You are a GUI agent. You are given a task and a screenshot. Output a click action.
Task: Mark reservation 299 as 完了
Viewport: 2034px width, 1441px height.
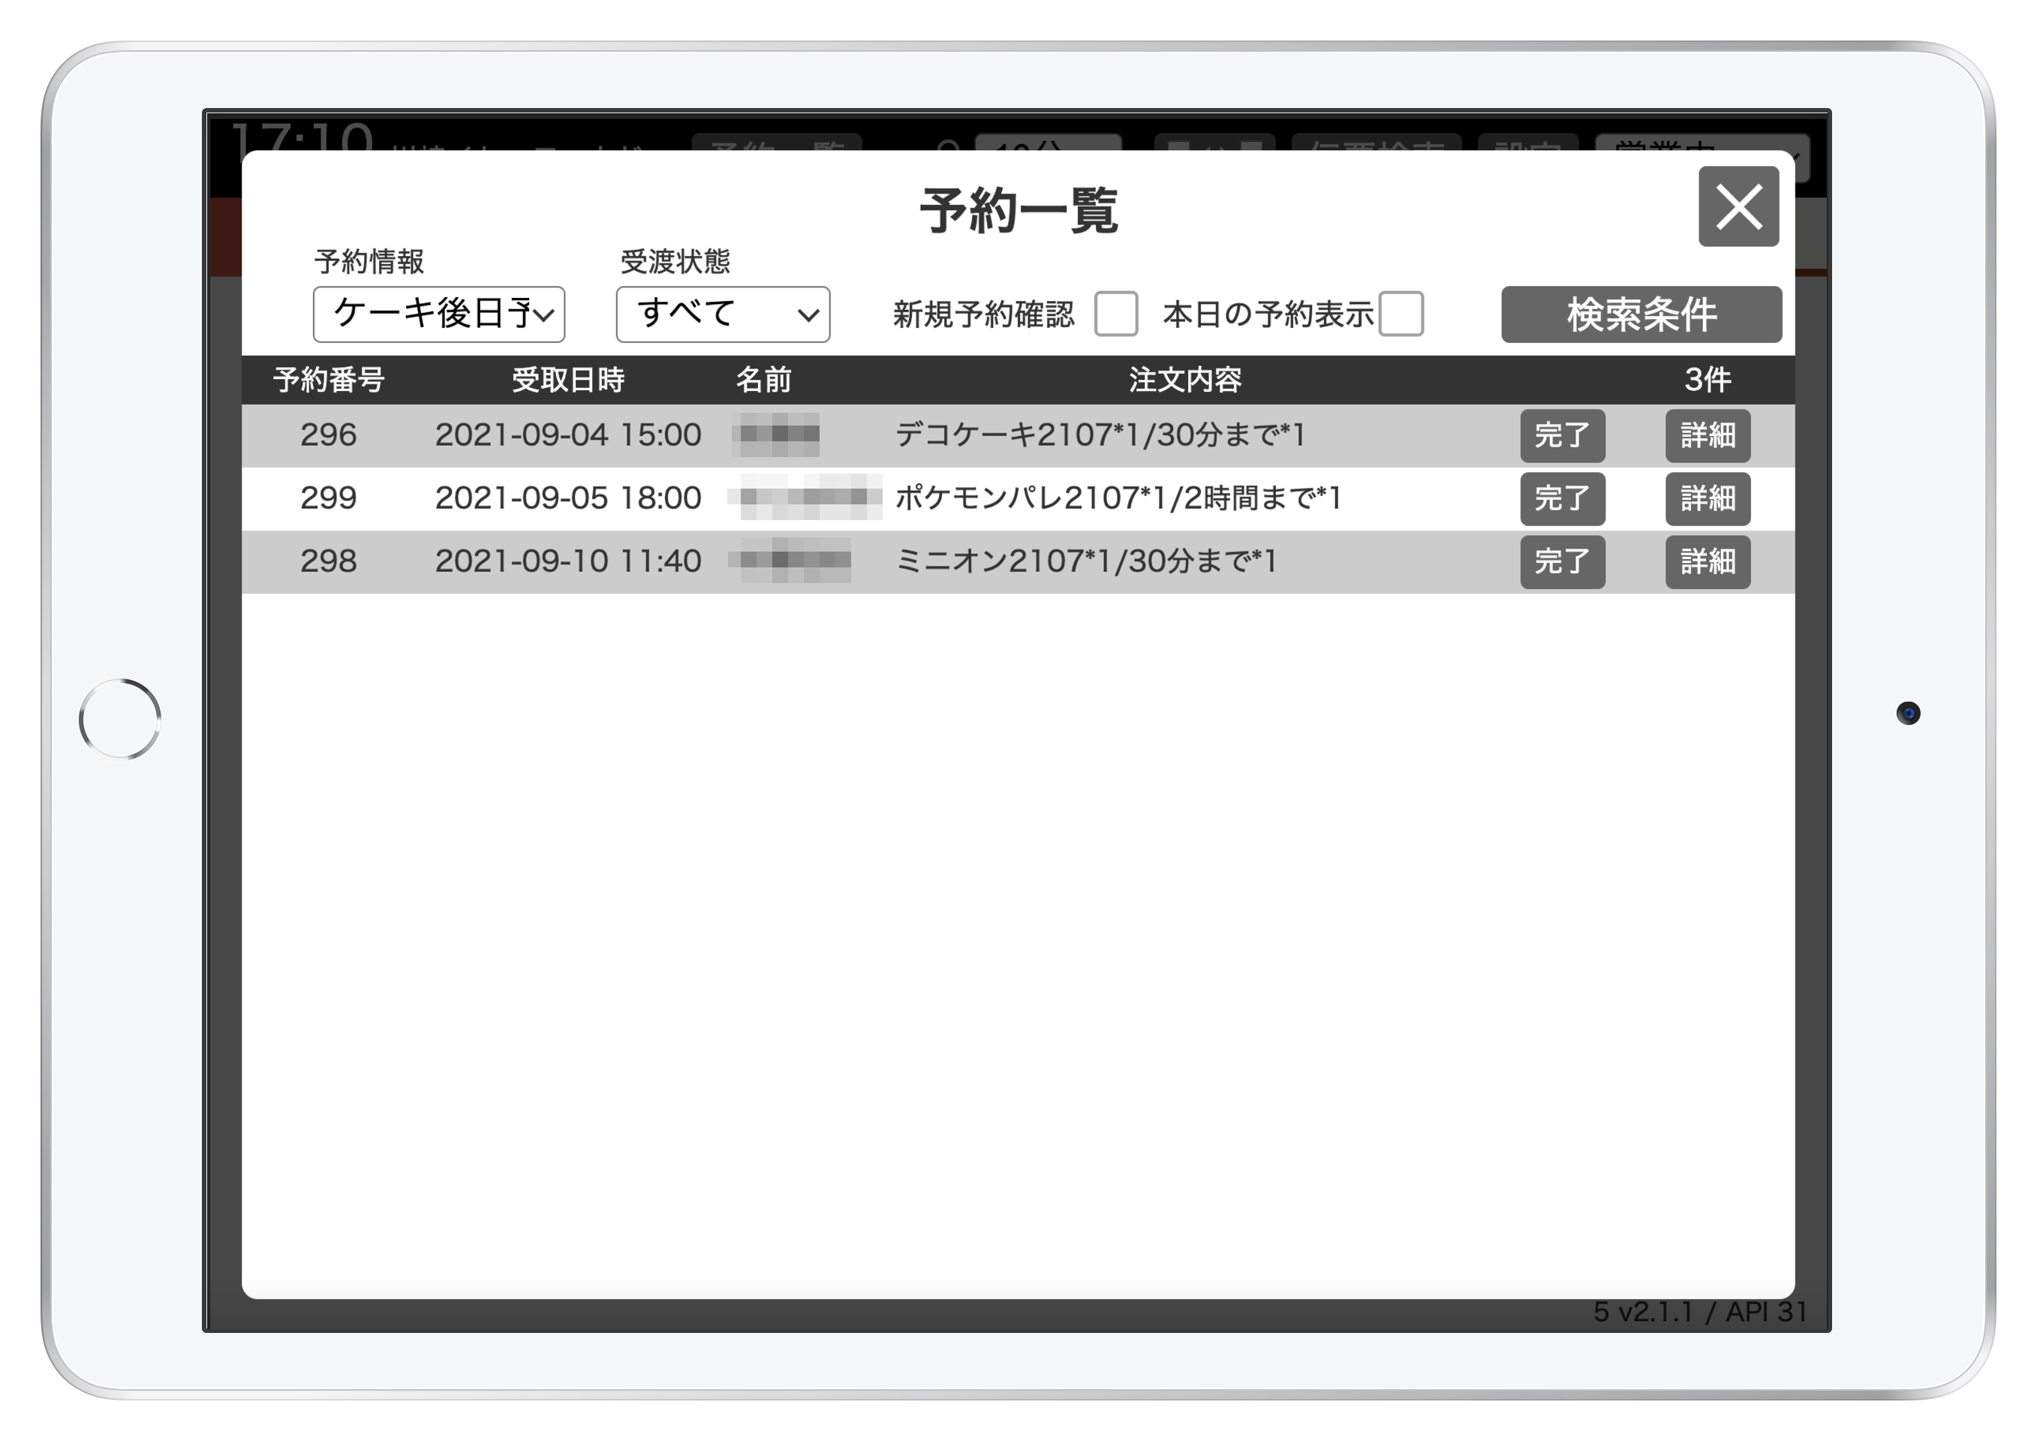pyautogui.click(x=1562, y=498)
